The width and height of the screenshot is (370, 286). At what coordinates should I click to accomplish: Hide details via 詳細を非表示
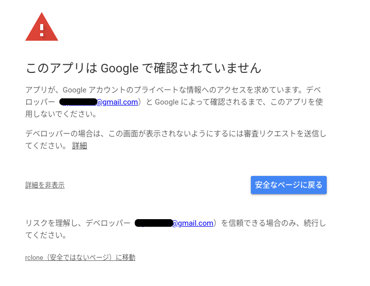click(45, 185)
